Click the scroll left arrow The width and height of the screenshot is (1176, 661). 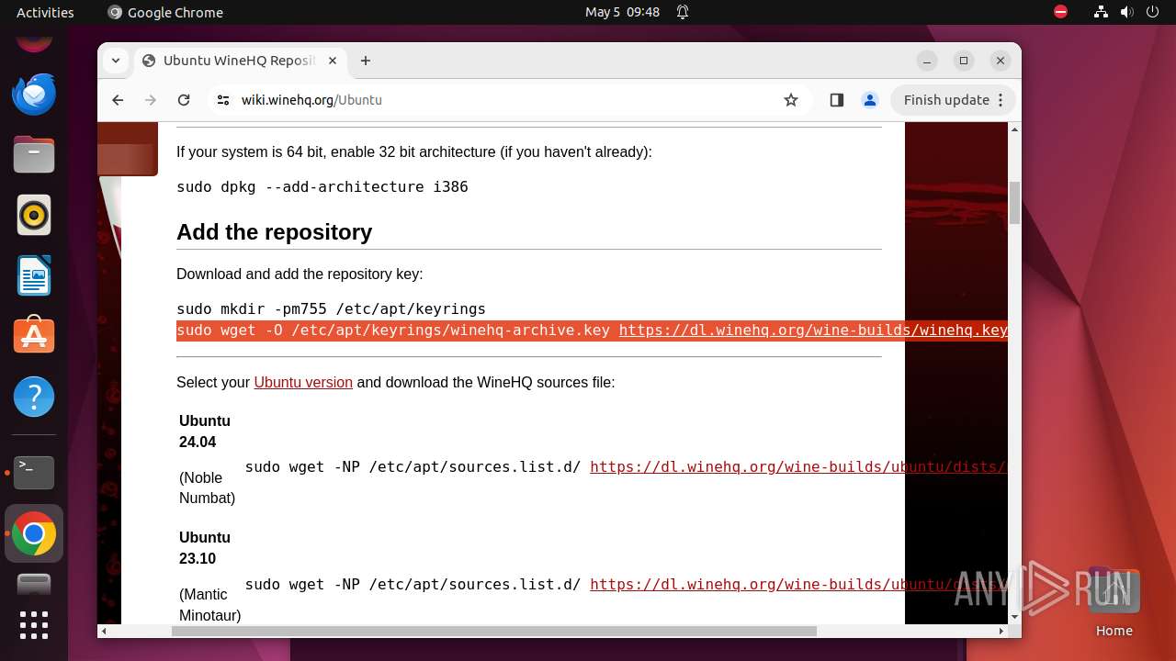(104, 631)
